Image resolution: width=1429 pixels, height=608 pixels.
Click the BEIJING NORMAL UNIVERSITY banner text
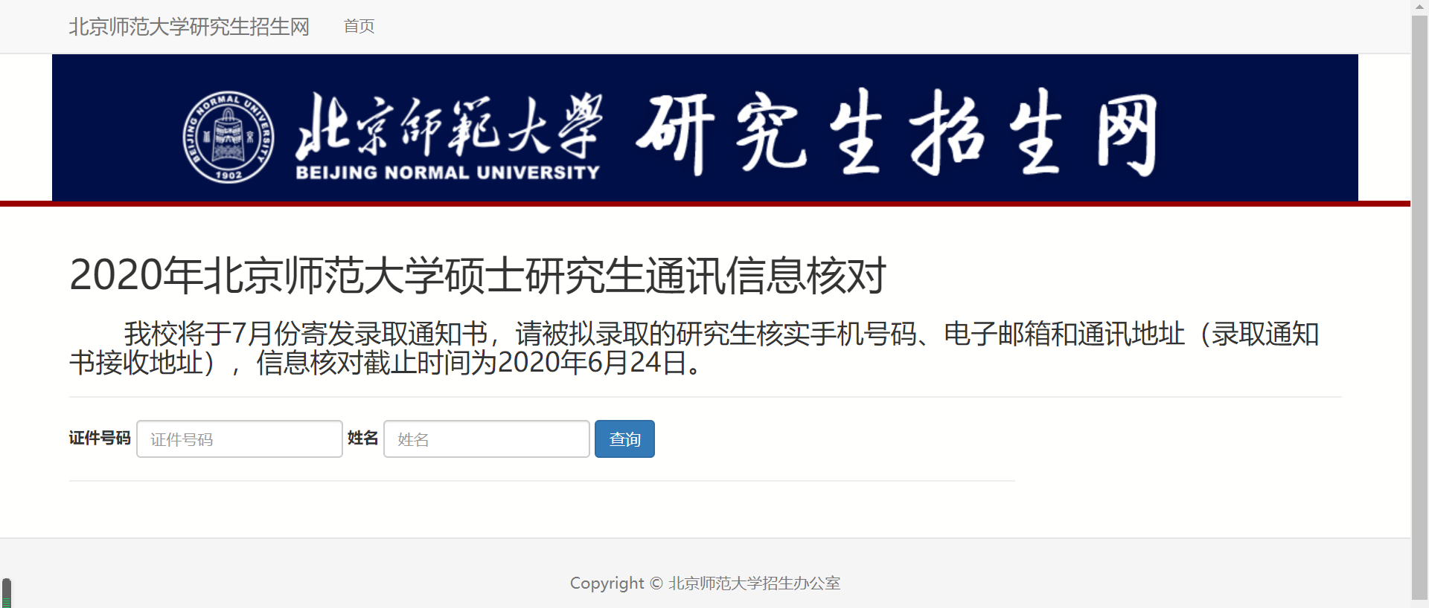click(x=447, y=172)
